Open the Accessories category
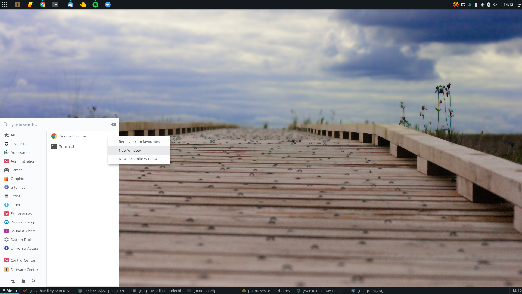This screenshot has width=522, height=294. [x=23, y=152]
